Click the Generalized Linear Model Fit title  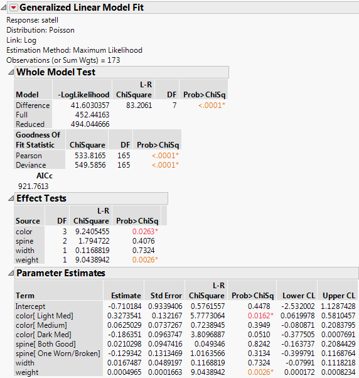[82, 8]
